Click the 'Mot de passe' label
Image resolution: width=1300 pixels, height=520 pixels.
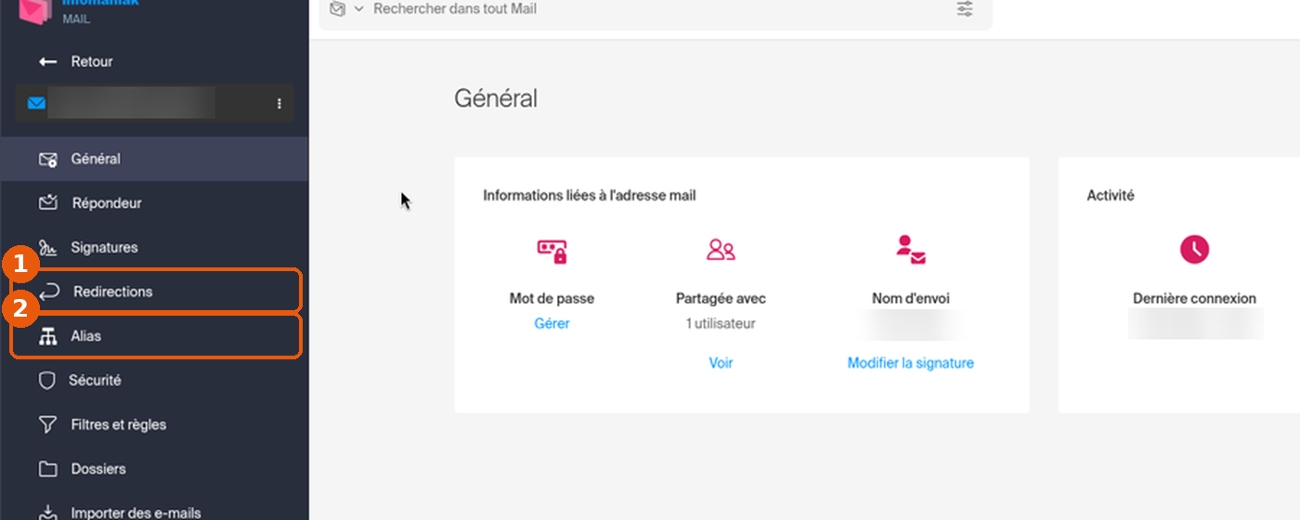coord(552,299)
